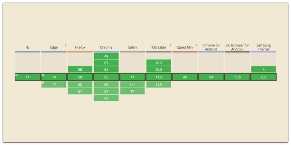The image size is (291, 145).
Task: Click the note flag on Edge 16 cell
Action: point(43,75)
